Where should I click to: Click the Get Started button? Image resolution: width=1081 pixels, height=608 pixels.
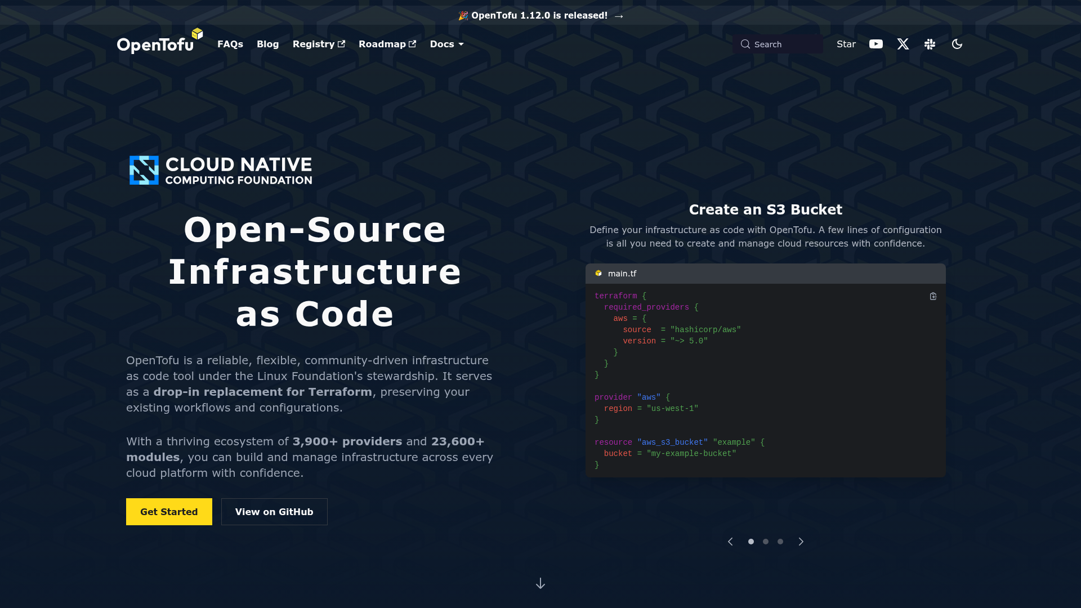[169, 512]
